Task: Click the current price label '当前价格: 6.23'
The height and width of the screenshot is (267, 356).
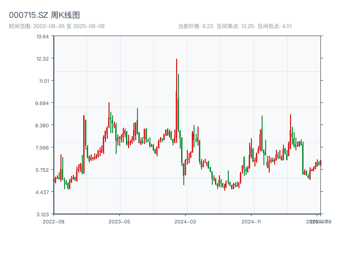Action: tap(195, 26)
